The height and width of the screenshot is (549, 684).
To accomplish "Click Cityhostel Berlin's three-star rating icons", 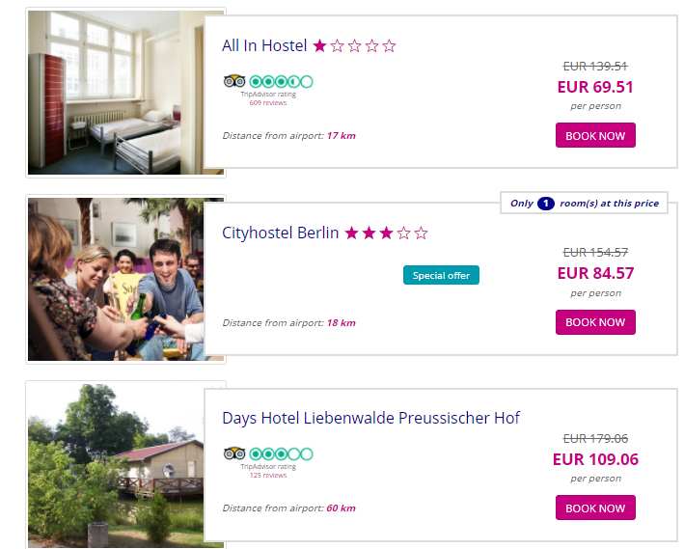I will (x=386, y=233).
